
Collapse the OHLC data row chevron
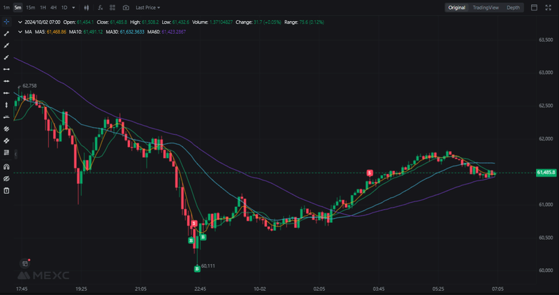[x=20, y=22]
